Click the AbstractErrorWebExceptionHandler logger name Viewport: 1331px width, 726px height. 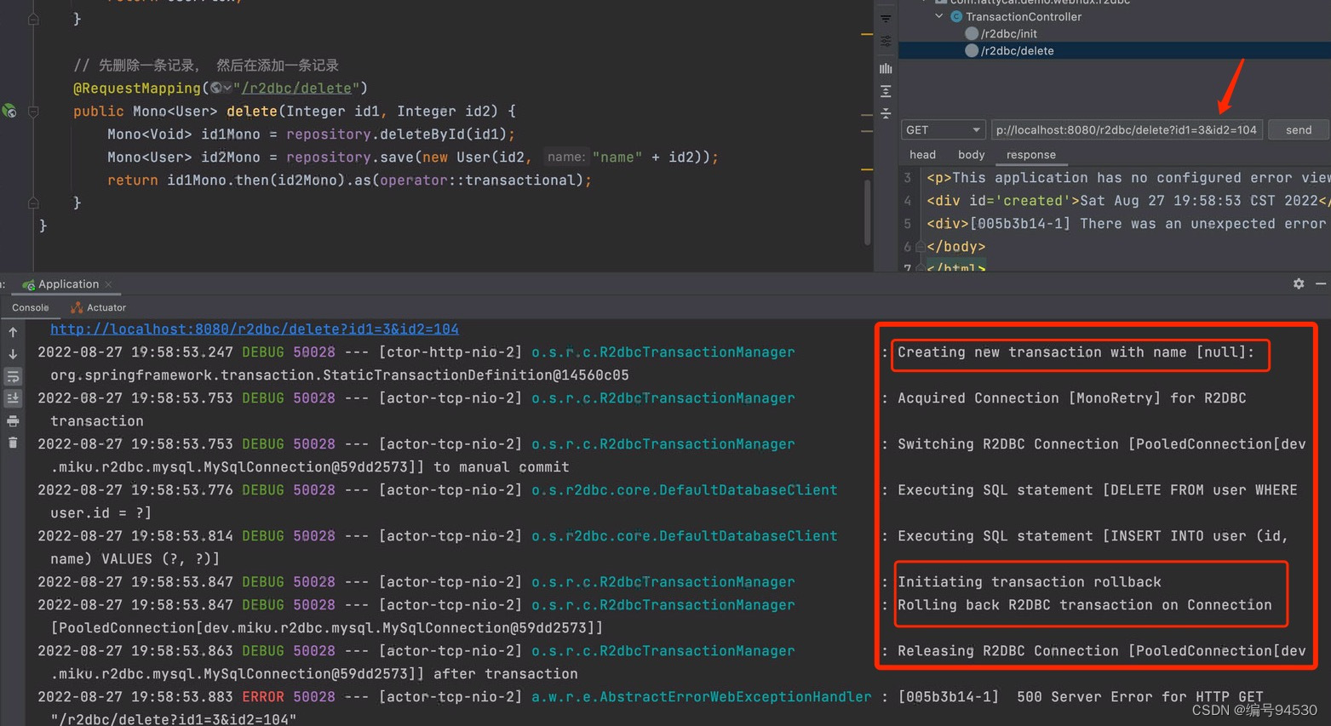pyautogui.click(x=702, y=696)
